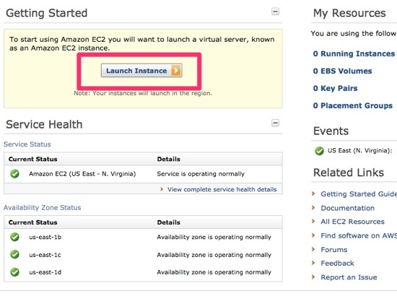
Task: Open Find software on AWS link
Action: click(359, 236)
